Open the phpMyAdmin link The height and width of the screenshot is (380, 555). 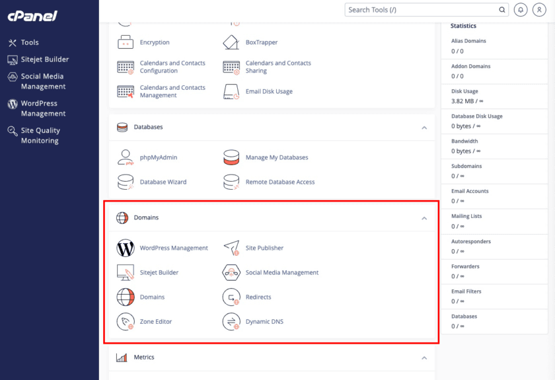(159, 157)
